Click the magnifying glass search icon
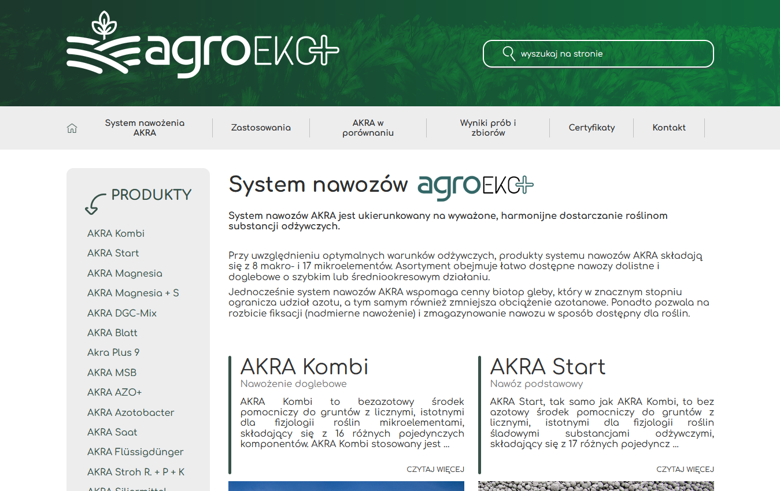Screen dimensions: 780x491 click(x=509, y=54)
